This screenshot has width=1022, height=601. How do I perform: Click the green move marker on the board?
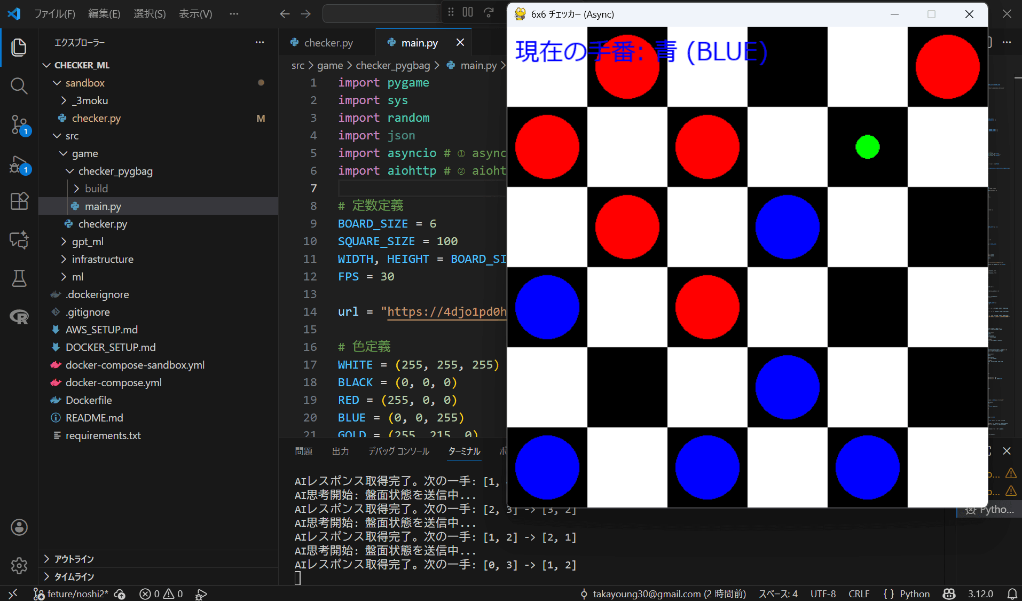click(x=867, y=147)
